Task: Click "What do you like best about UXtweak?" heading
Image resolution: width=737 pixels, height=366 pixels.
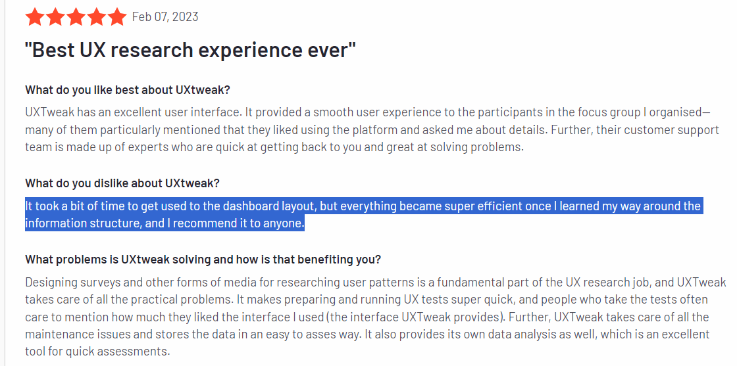Action: pos(128,89)
